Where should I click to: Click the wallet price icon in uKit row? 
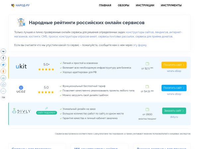147,64
